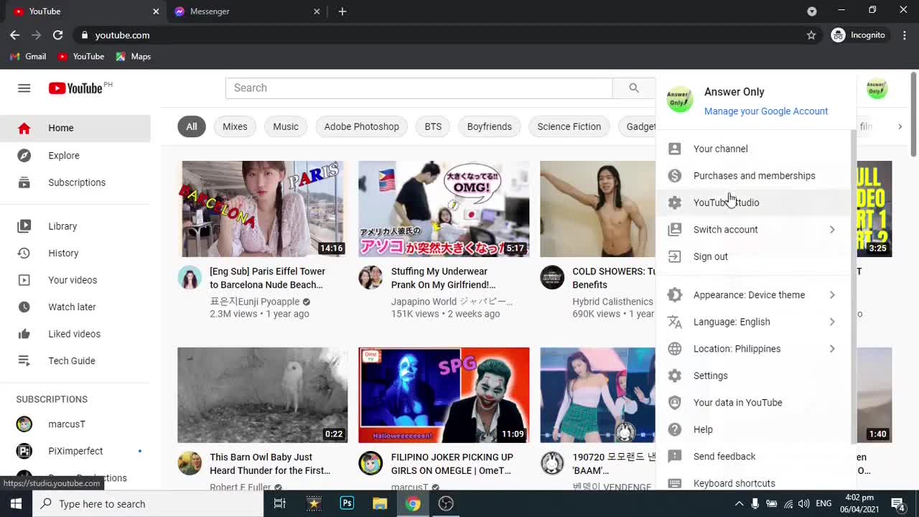This screenshot has width=919, height=517.
Task: Open Photoshop from the taskbar
Action: [347, 503]
